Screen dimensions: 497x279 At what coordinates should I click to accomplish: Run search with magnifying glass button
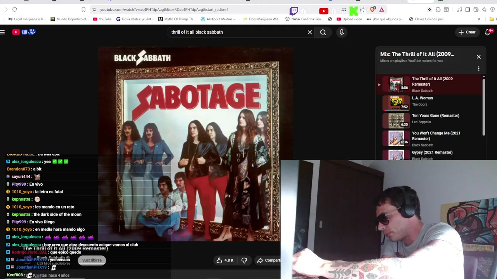pos(323,32)
